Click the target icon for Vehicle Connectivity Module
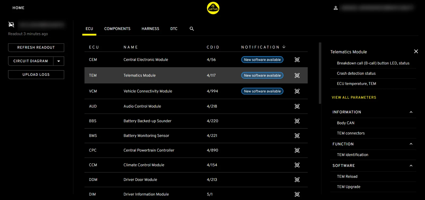Image resolution: width=425 pixels, height=200 pixels. point(297,91)
